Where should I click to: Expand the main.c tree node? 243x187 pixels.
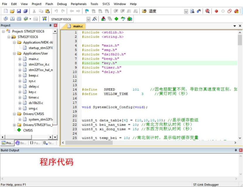(20, 59)
